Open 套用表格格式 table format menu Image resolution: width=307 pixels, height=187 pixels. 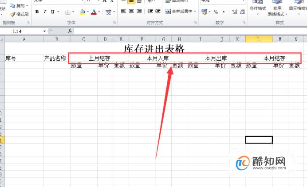277,8
